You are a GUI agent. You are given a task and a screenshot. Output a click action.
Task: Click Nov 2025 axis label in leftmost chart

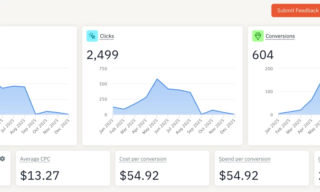coord(51,126)
